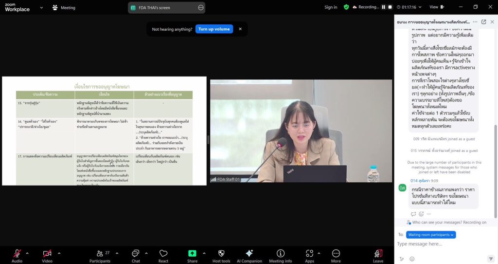Screen dimensions: 498x264
Task: Pop out the chat panel
Action: pyautogui.click(x=483, y=22)
